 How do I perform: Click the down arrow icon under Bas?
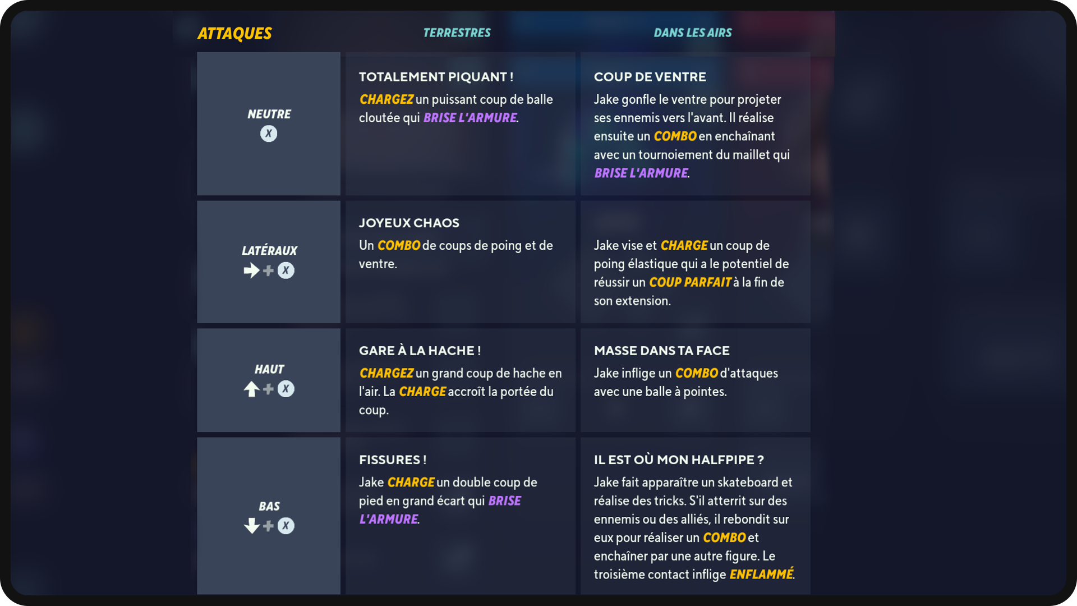[251, 526]
